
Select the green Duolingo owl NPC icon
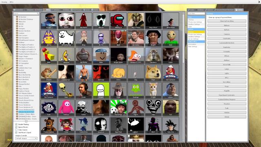[x=136, y=90]
